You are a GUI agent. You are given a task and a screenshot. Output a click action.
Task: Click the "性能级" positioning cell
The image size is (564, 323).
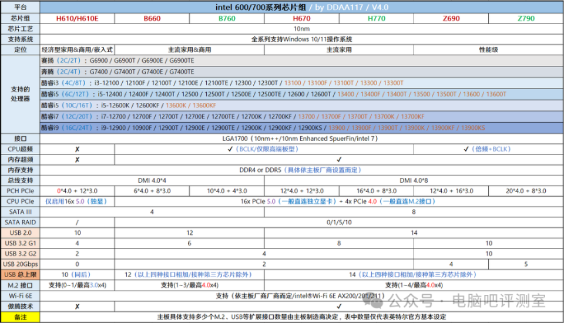488,50
